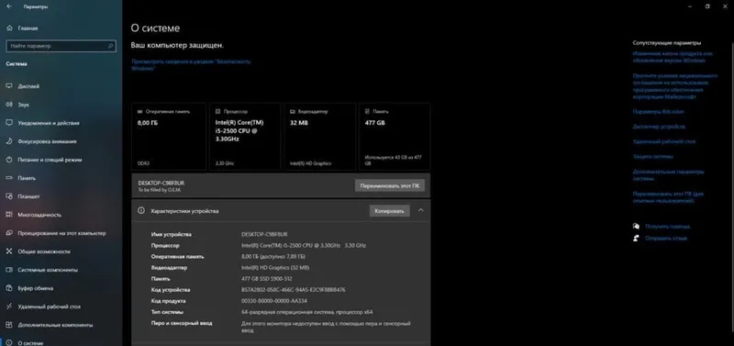Click 8,00 ГБ (доступно 7,89 ГБ) value

[273, 257]
